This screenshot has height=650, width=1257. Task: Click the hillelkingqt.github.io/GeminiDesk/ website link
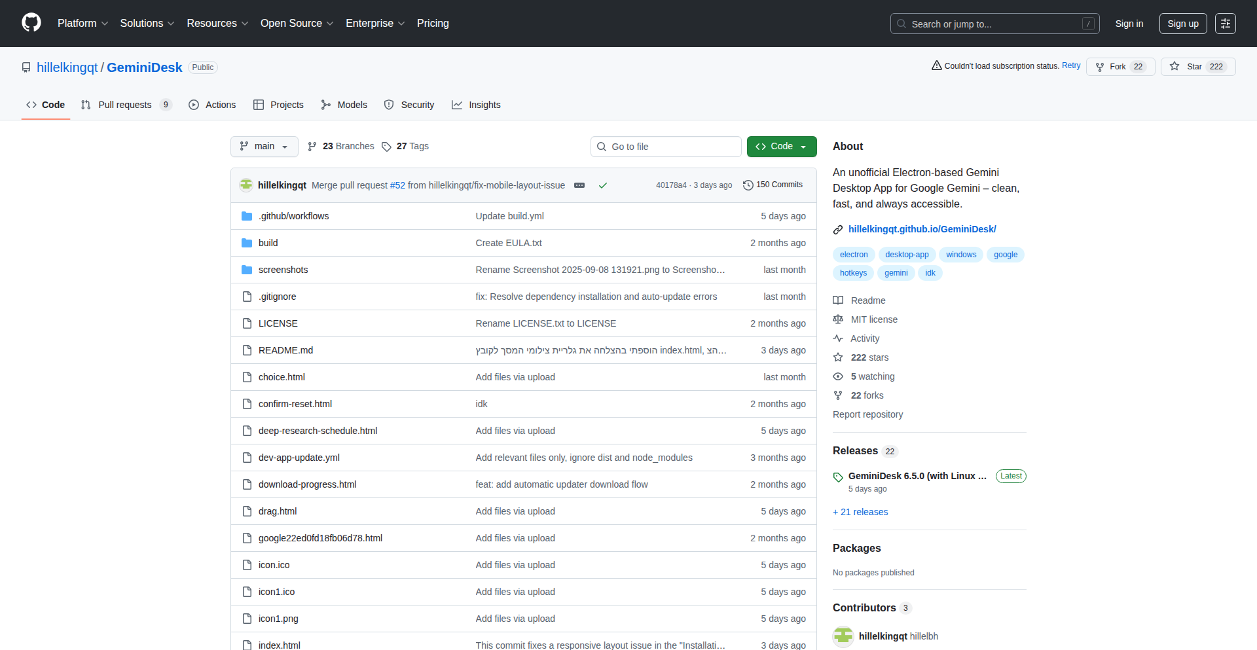pos(922,229)
